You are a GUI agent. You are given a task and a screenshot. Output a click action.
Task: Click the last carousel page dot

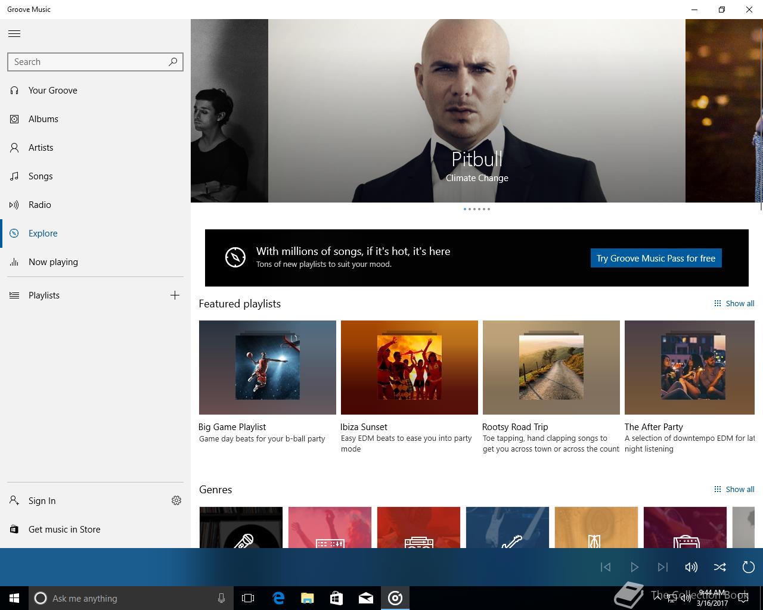coord(489,209)
